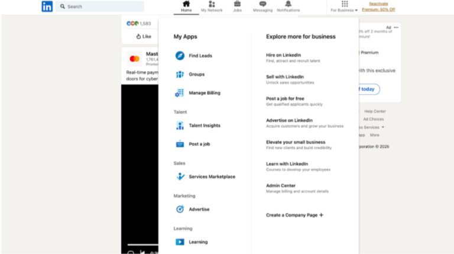Click the Manage Billing icon

(x=180, y=93)
